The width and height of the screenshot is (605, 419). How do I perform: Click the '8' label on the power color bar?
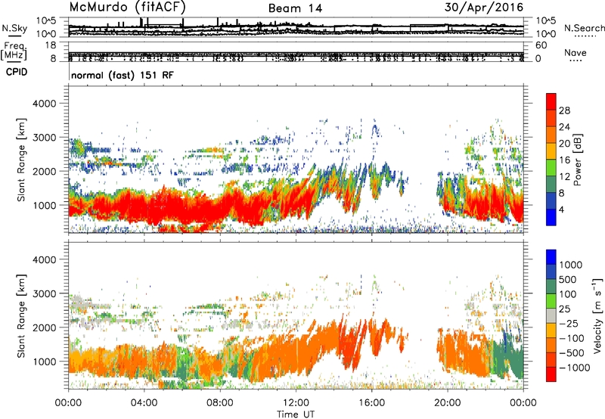pyautogui.click(x=562, y=194)
